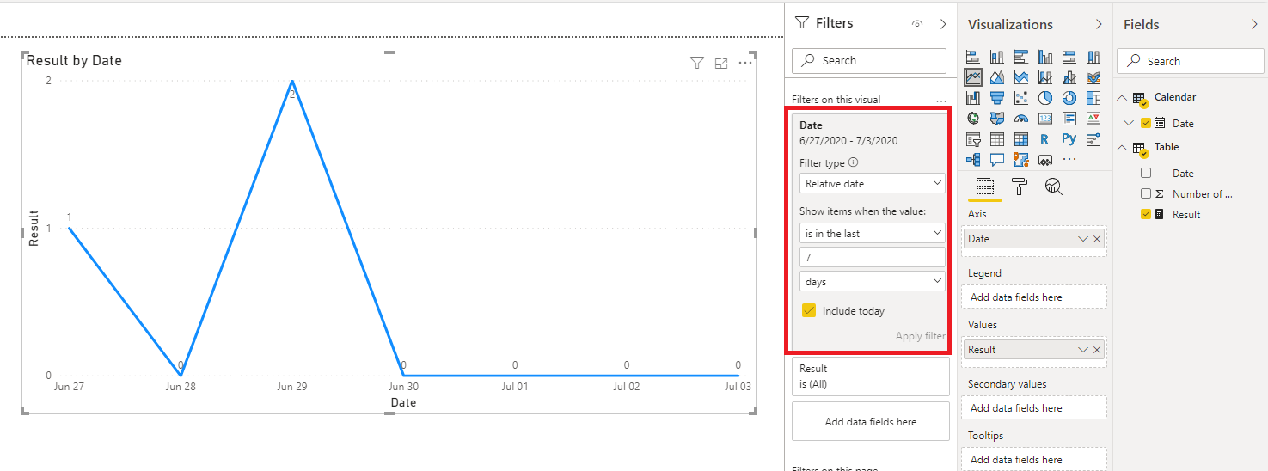The height and width of the screenshot is (471, 1268).
Task: Collapse the Visualizations pane chevron
Action: click(1099, 24)
